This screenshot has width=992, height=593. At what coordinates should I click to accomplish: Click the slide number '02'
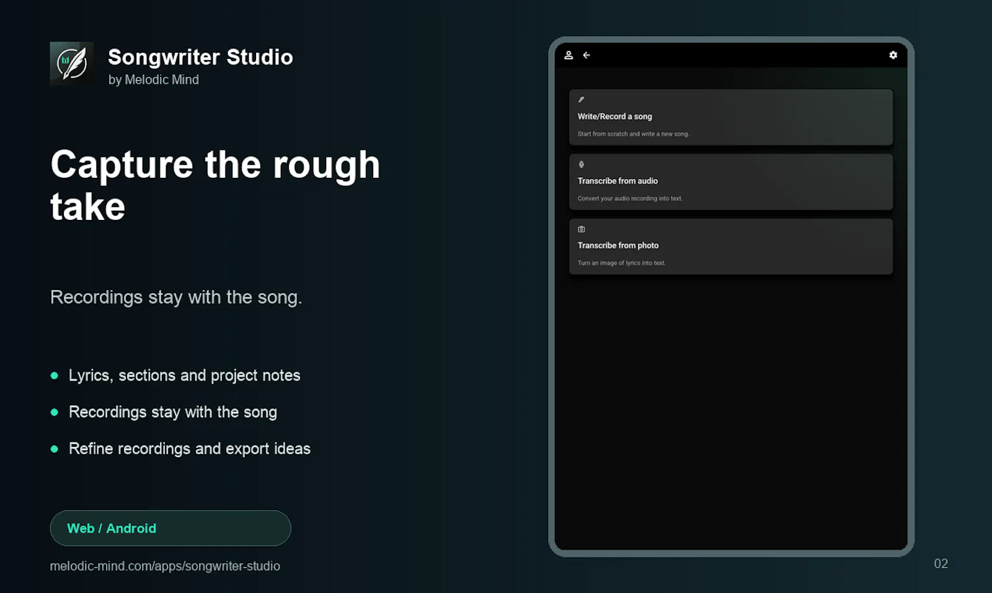coord(941,563)
